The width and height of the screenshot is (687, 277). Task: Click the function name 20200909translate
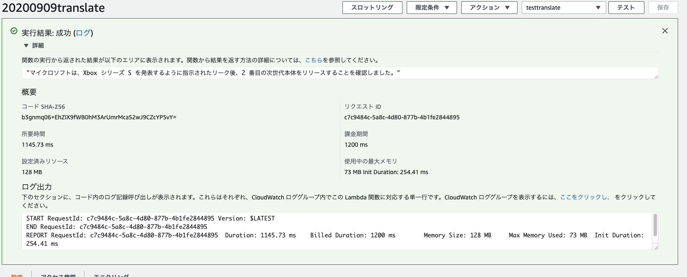pyautogui.click(x=53, y=8)
